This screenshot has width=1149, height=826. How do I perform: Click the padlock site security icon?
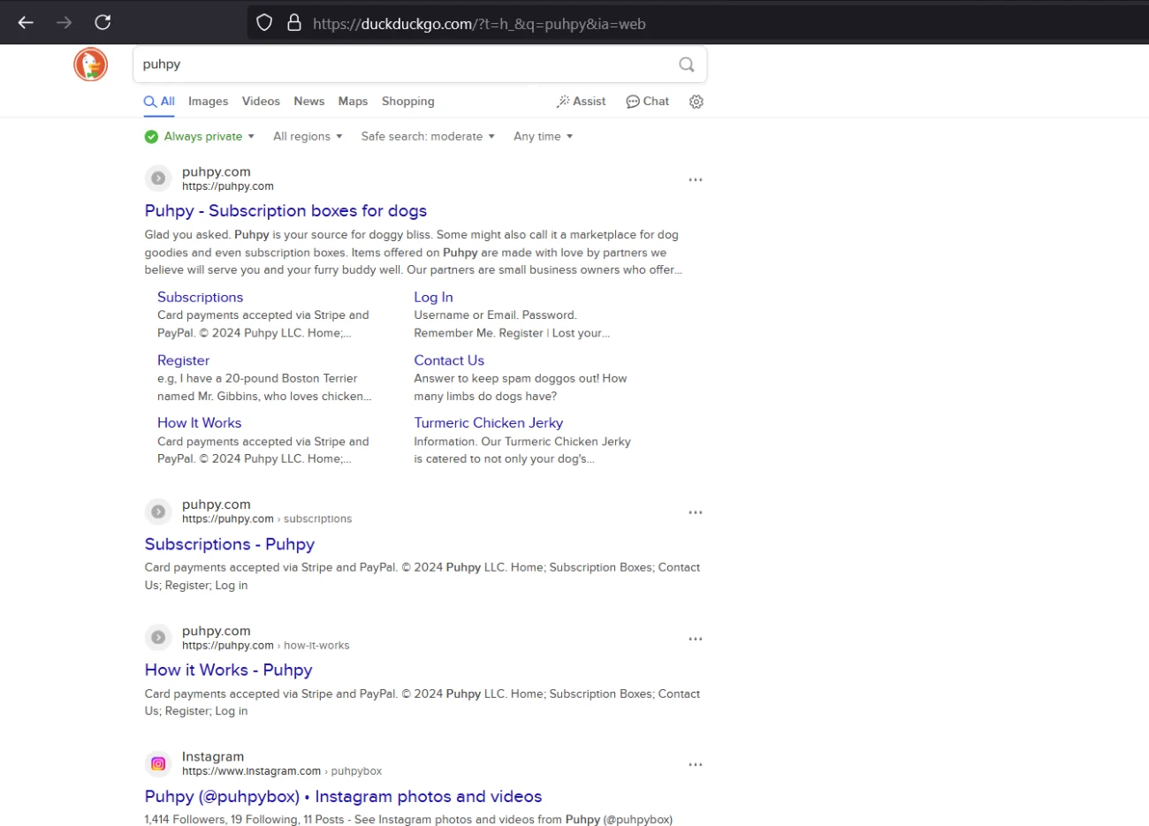coord(294,23)
